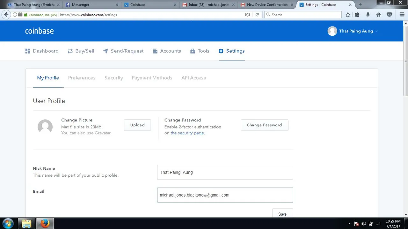Click the Firefox back arrow button
Image resolution: width=408 pixels, height=229 pixels.
[x=6, y=15]
